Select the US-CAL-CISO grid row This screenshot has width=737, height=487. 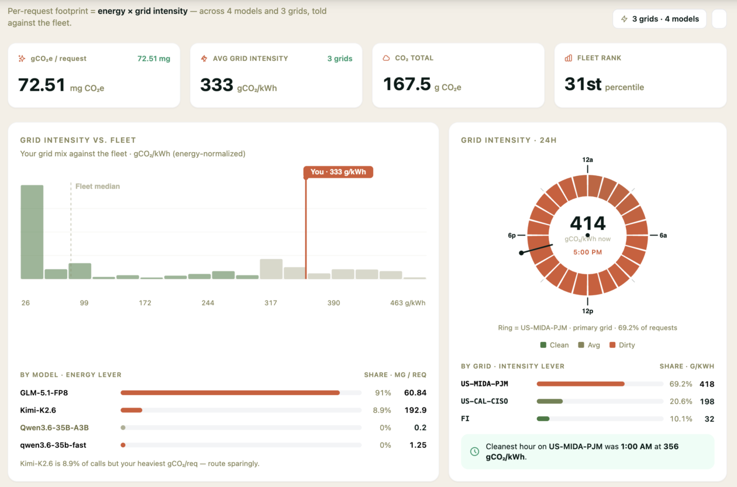[x=587, y=402]
